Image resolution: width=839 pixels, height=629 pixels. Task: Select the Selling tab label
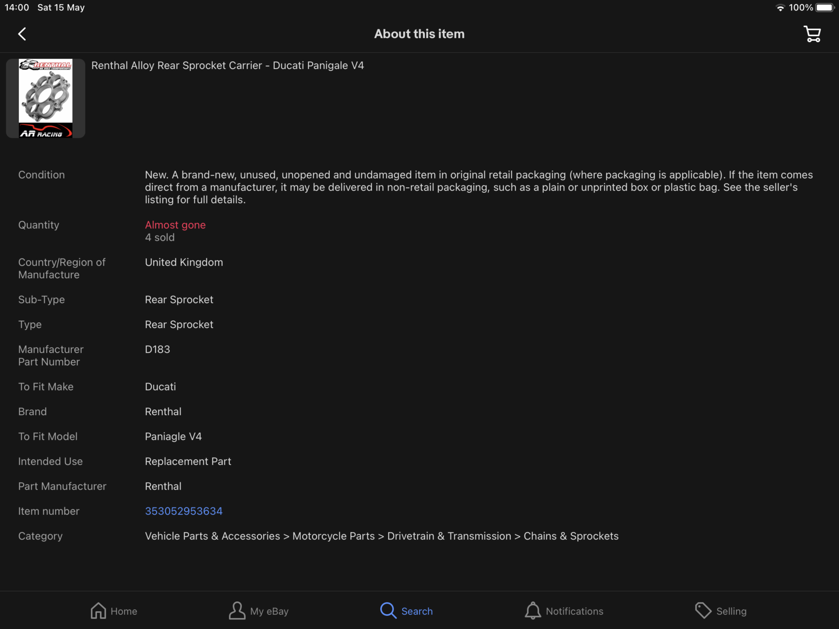tap(731, 611)
